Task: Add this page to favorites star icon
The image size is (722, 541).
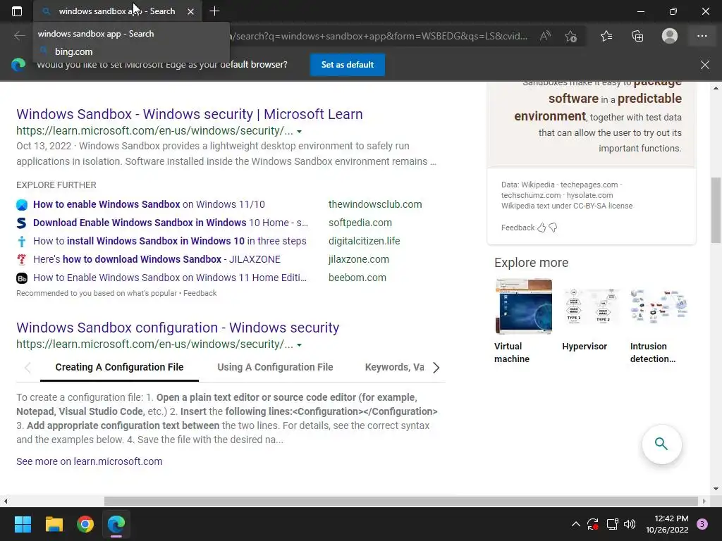Action: (x=571, y=36)
